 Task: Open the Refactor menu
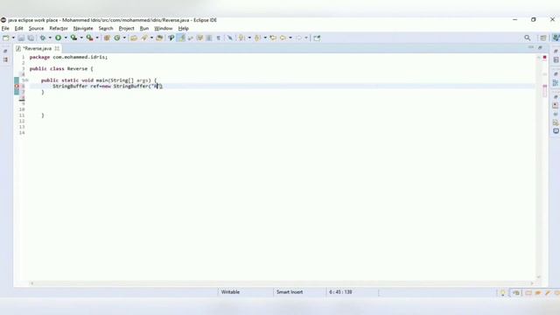[59, 28]
